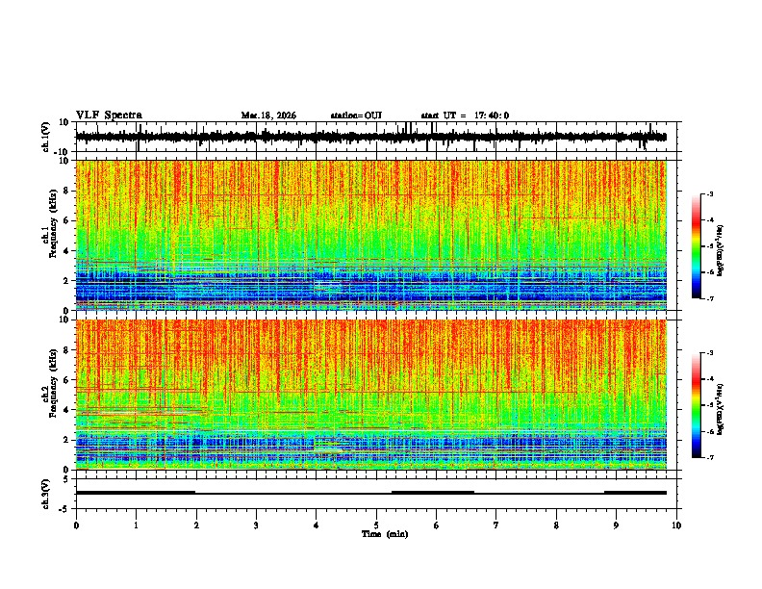Click time axis tick label '9'

pos(616,525)
